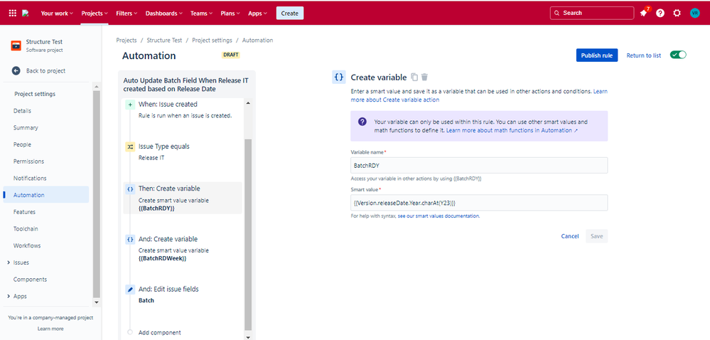Duplicate the Create variable component
The height and width of the screenshot is (340, 710).
point(414,77)
